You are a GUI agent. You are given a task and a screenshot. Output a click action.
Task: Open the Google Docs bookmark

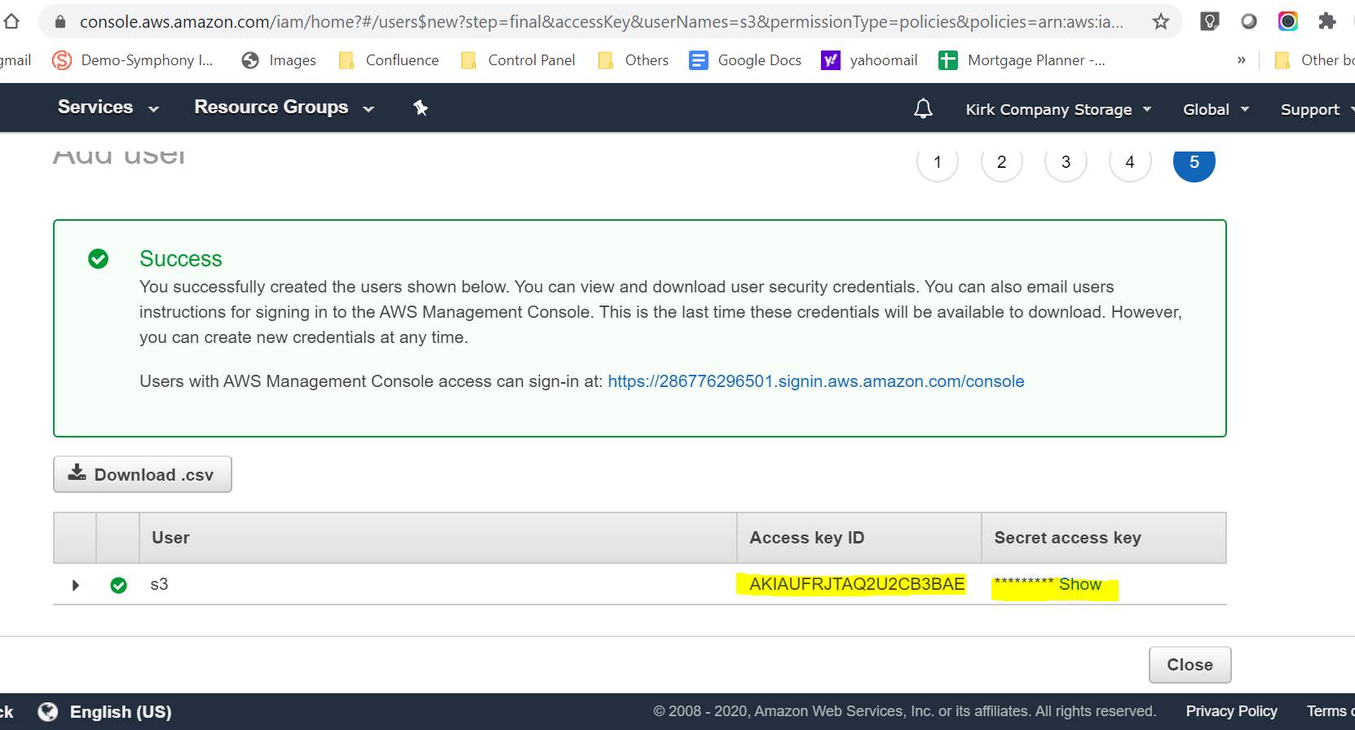(x=745, y=60)
